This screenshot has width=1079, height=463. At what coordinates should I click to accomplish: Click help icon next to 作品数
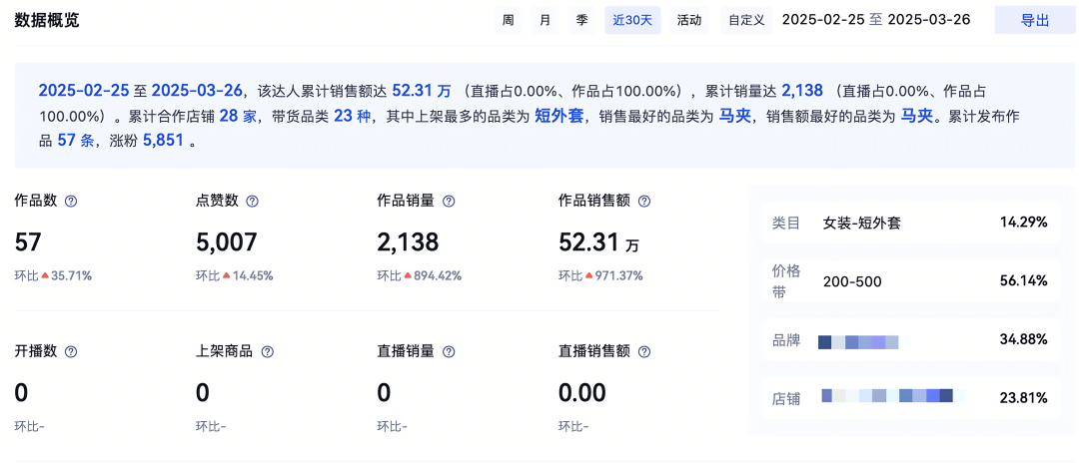(70, 202)
